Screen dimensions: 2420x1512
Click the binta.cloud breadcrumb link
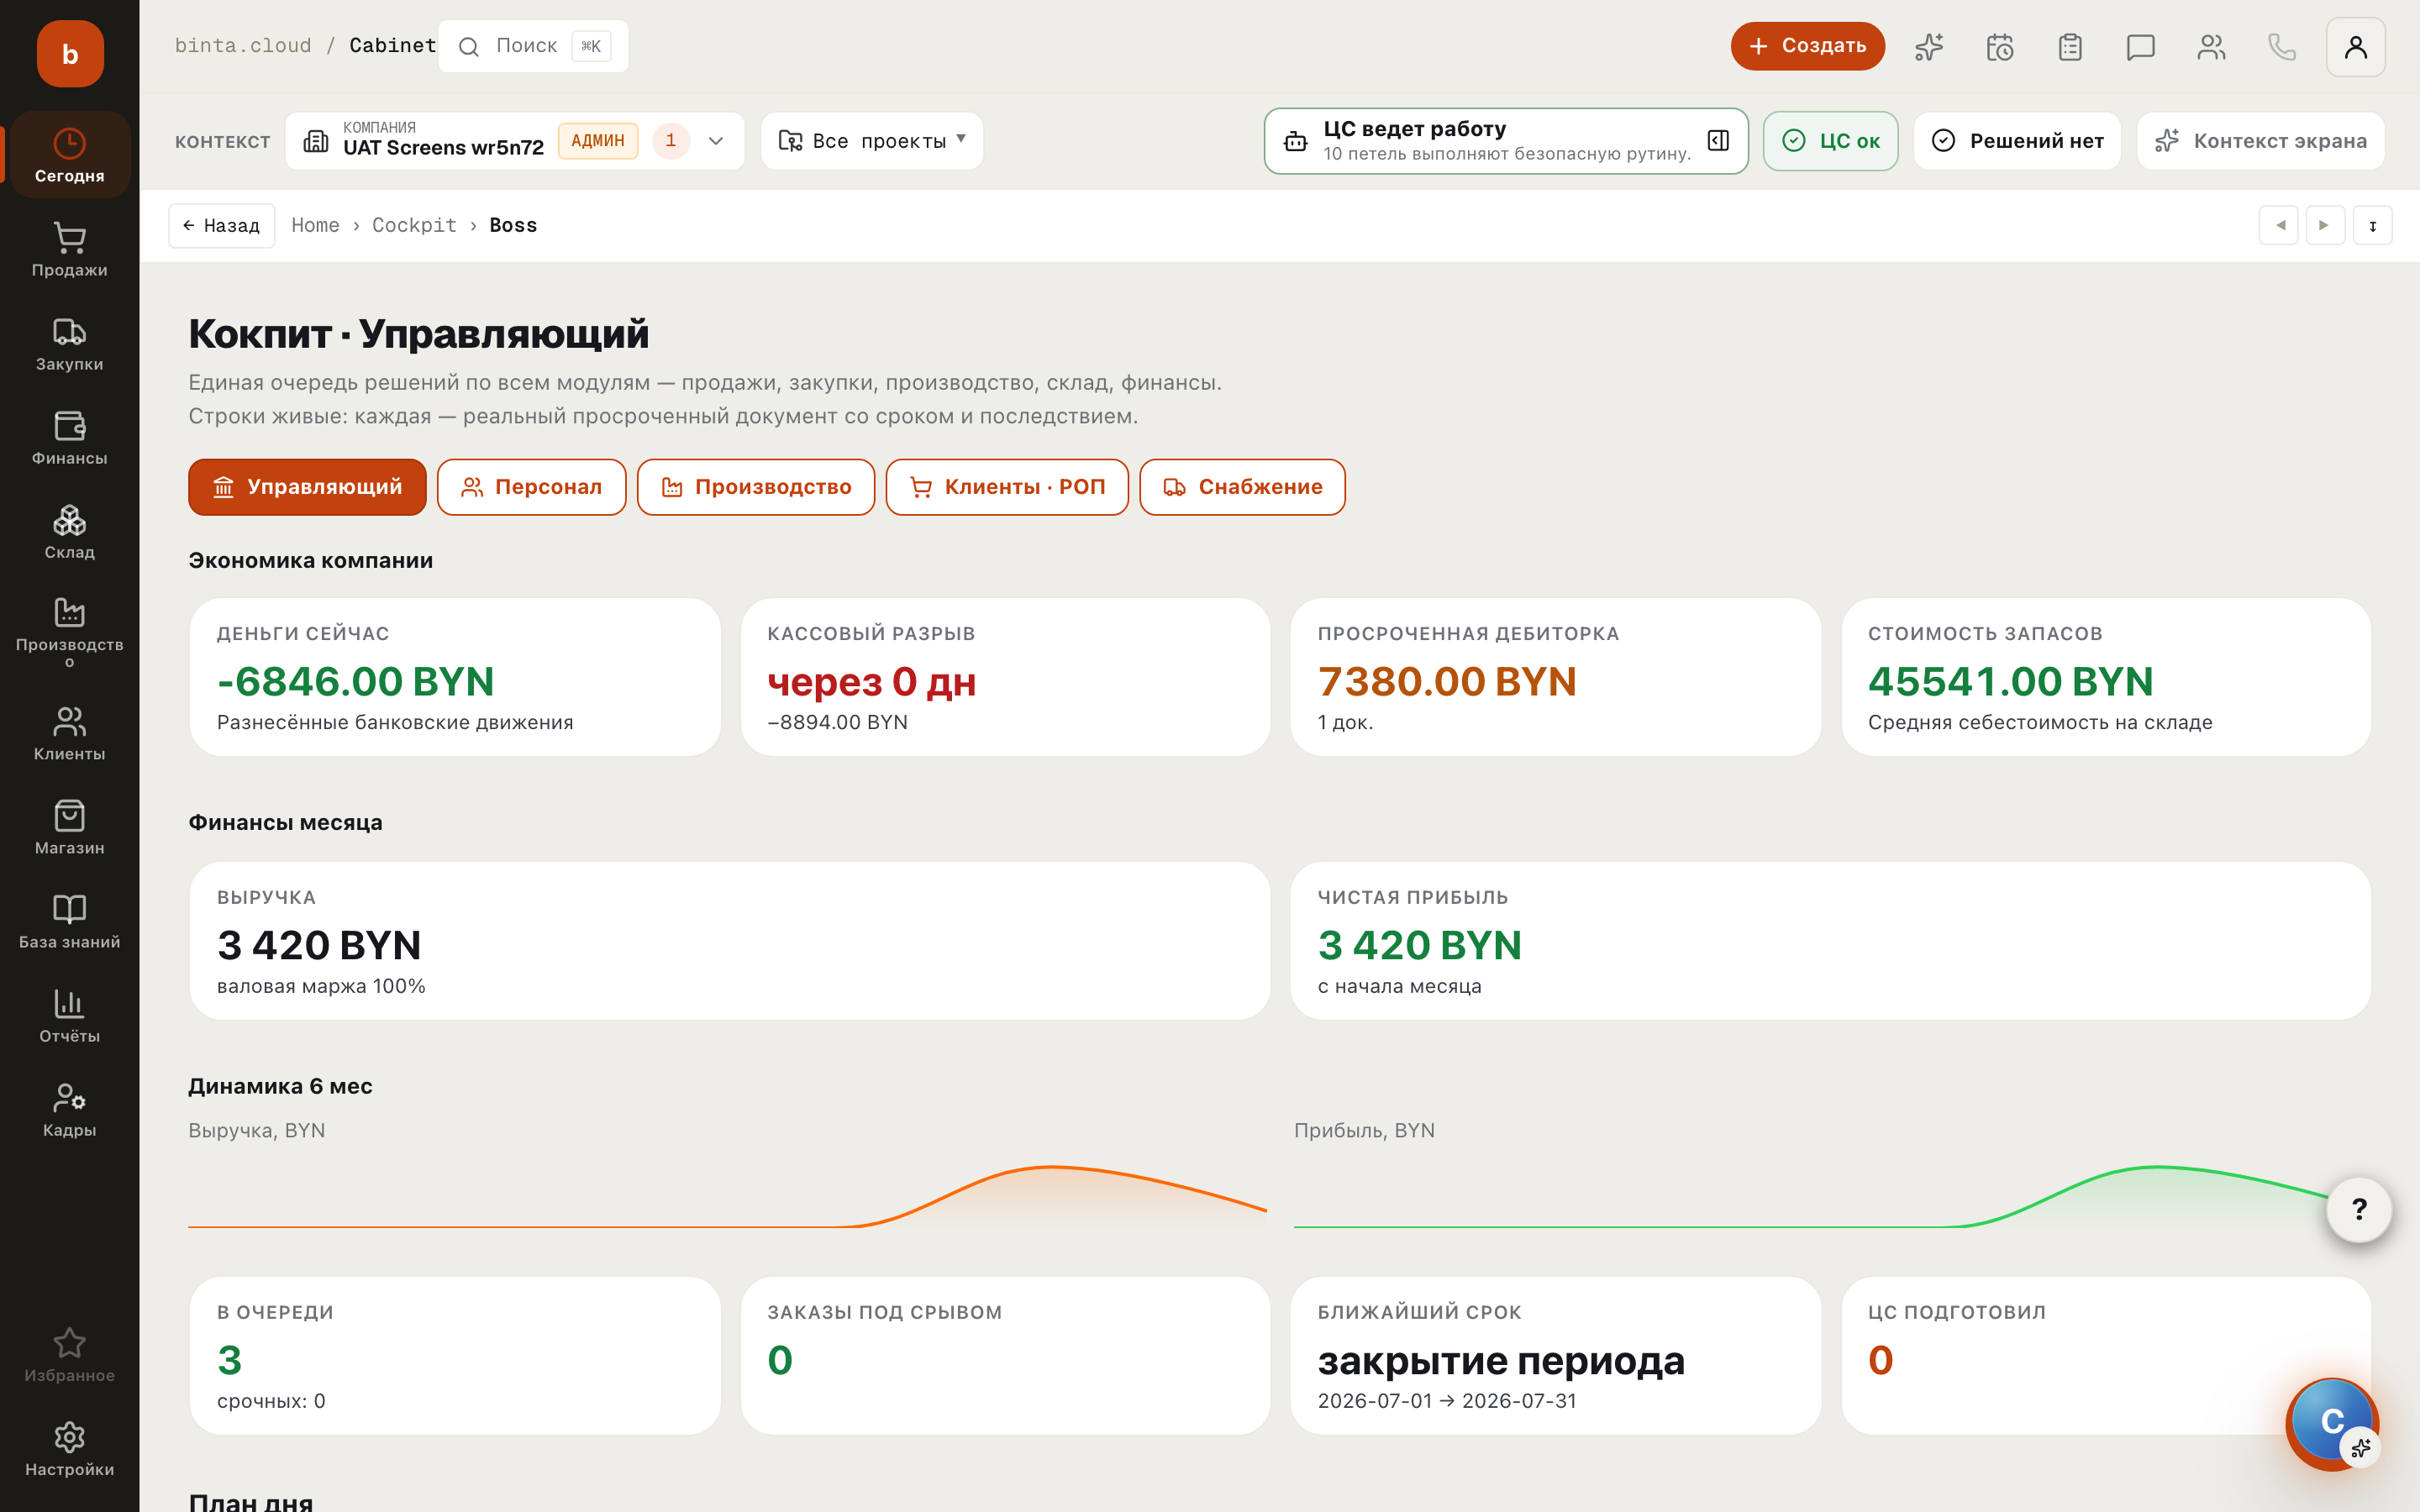243,46
